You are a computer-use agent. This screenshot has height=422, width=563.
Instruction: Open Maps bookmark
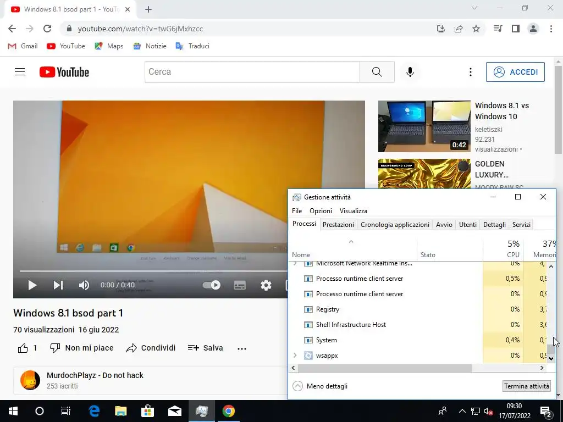109,46
